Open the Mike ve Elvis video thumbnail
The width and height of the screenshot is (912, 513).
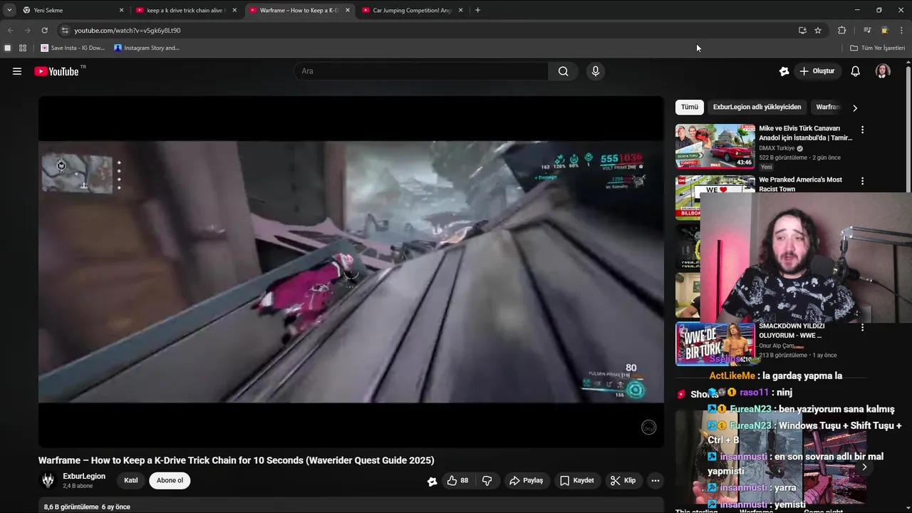pos(715,146)
